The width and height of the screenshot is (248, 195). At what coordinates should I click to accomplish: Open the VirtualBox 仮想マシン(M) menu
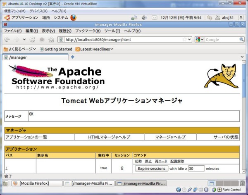click(x=15, y=11)
